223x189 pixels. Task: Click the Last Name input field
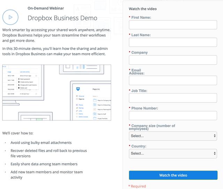tap(173, 42)
